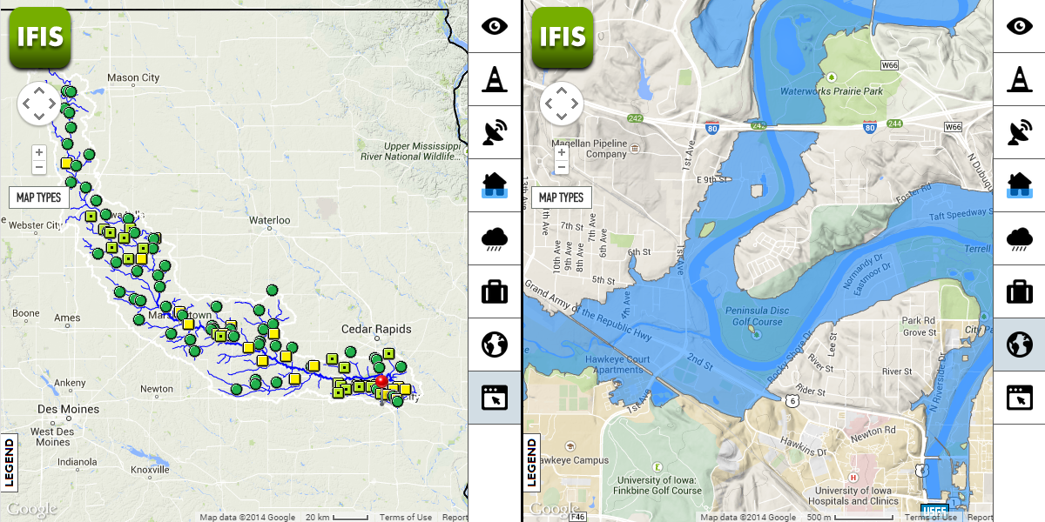Select the eye overview icon on left sidebar
This screenshot has width=1045, height=522.
coord(494,26)
